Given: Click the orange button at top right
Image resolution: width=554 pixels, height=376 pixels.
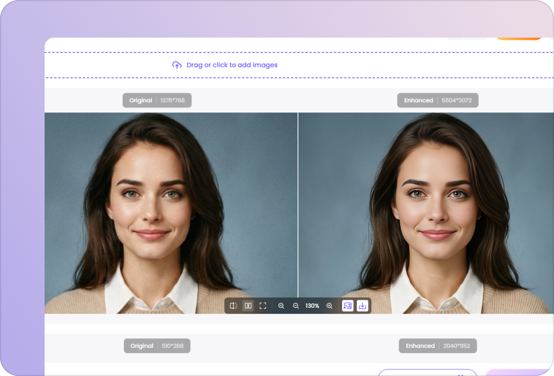Looking at the screenshot, I should [518, 38].
